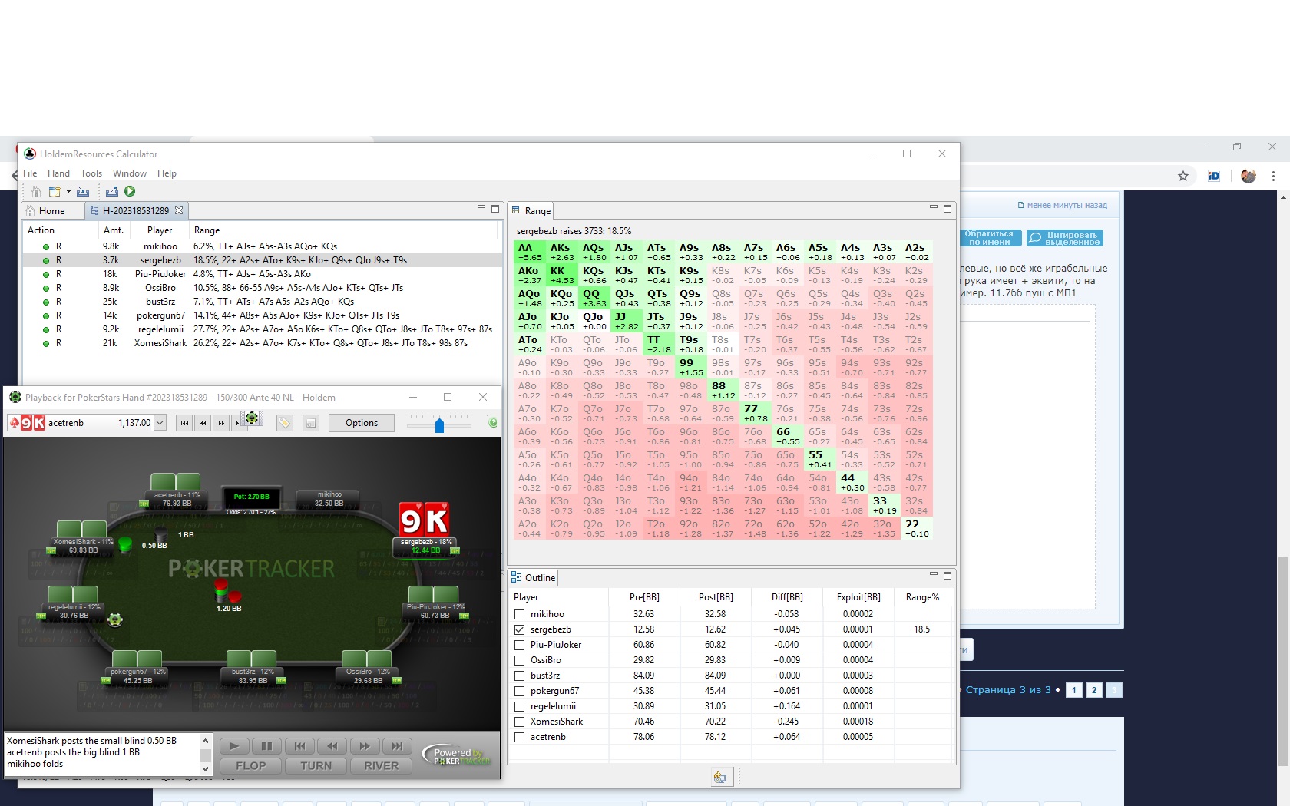Select the XomesiShark raise row in action tree
Image resolution: width=1290 pixels, height=806 pixels.
coord(263,343)
